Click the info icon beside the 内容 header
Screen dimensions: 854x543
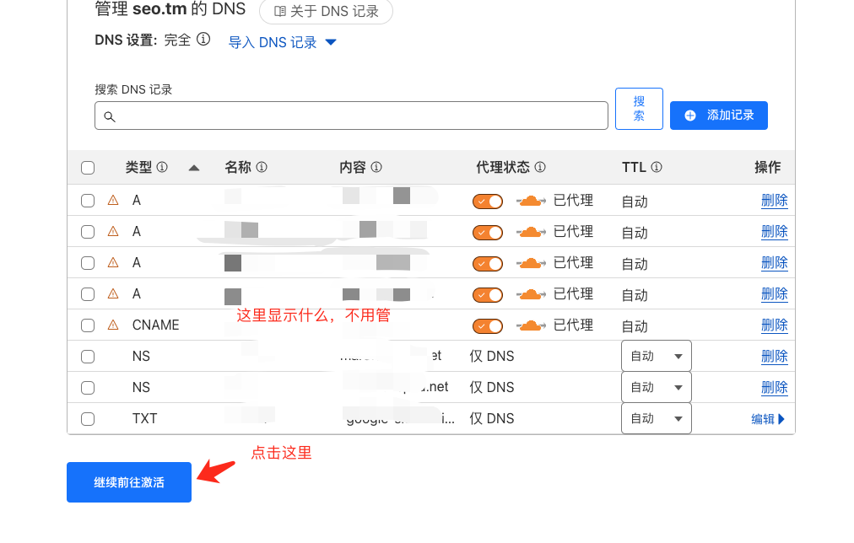click(x=376, y=167)
